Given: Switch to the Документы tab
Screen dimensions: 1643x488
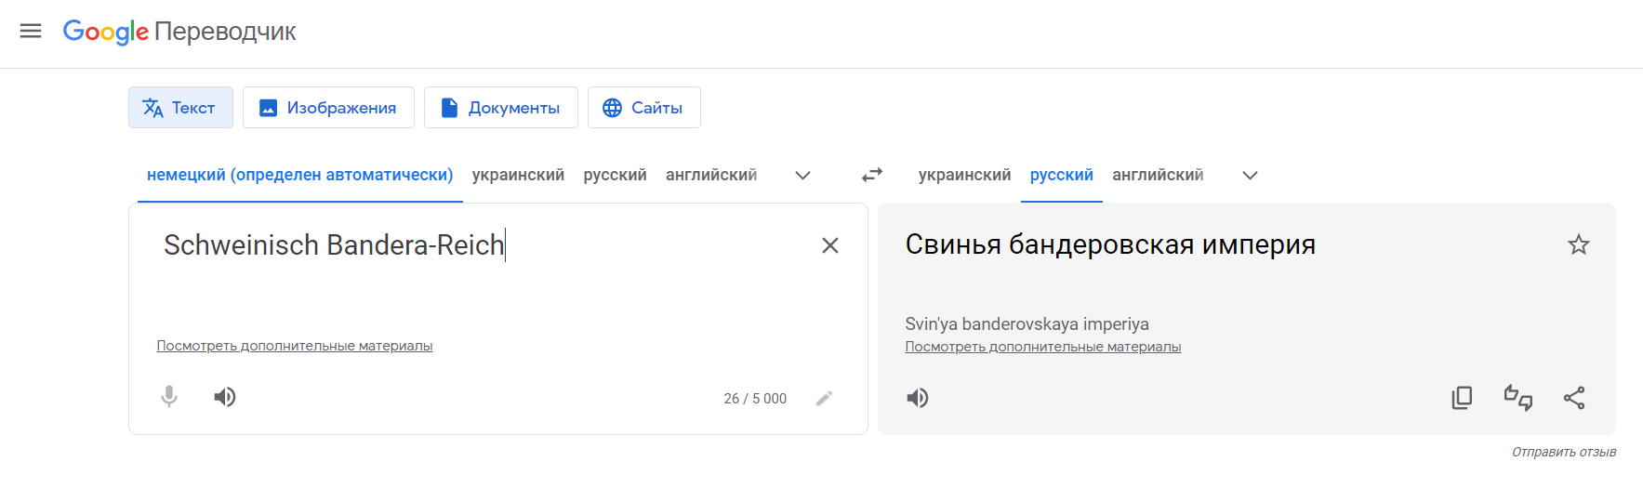Looking at the screenshot, I should pos(500,108).
